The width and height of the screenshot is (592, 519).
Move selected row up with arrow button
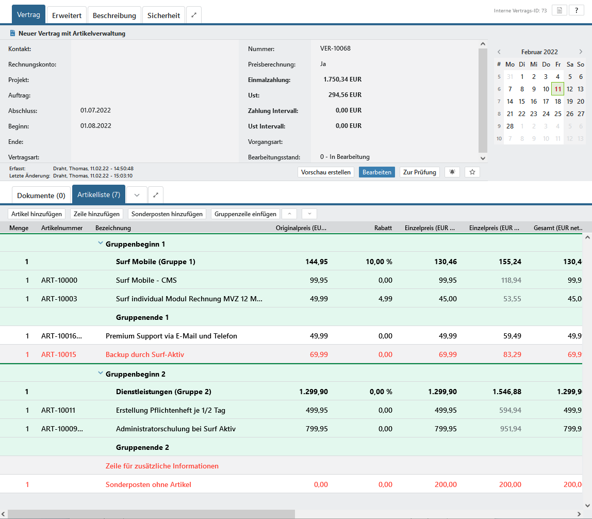289,214
